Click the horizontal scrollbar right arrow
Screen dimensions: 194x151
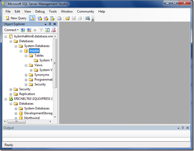50,122
